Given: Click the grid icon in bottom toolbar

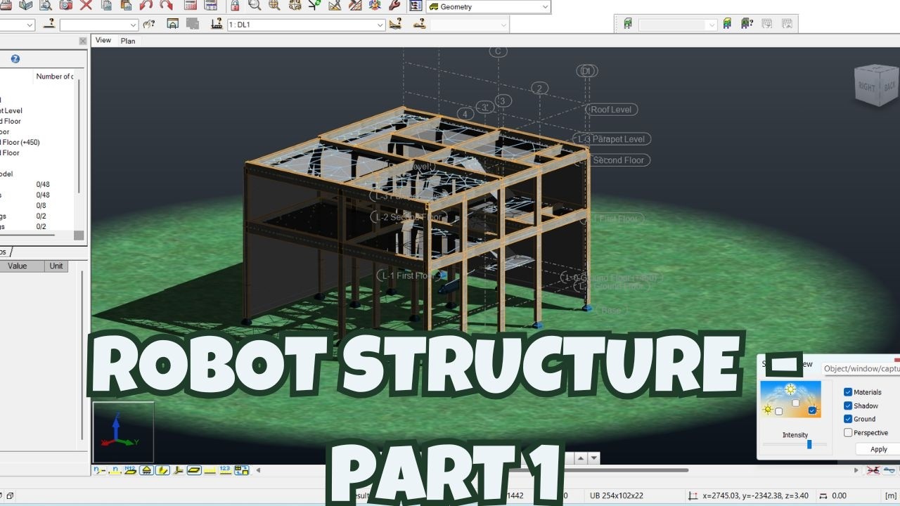Looking at the screenshot, I should [242, 470].
